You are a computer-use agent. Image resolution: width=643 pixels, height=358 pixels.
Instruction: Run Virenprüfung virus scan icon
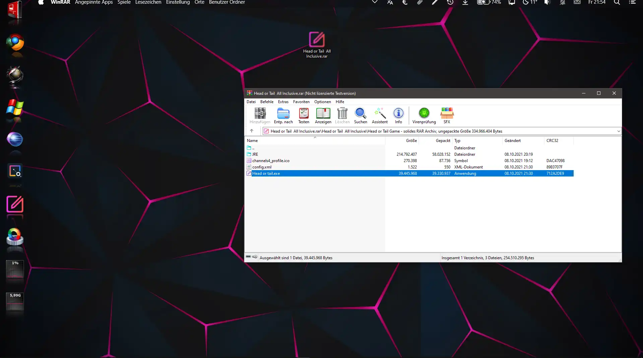tap(424, 116)
